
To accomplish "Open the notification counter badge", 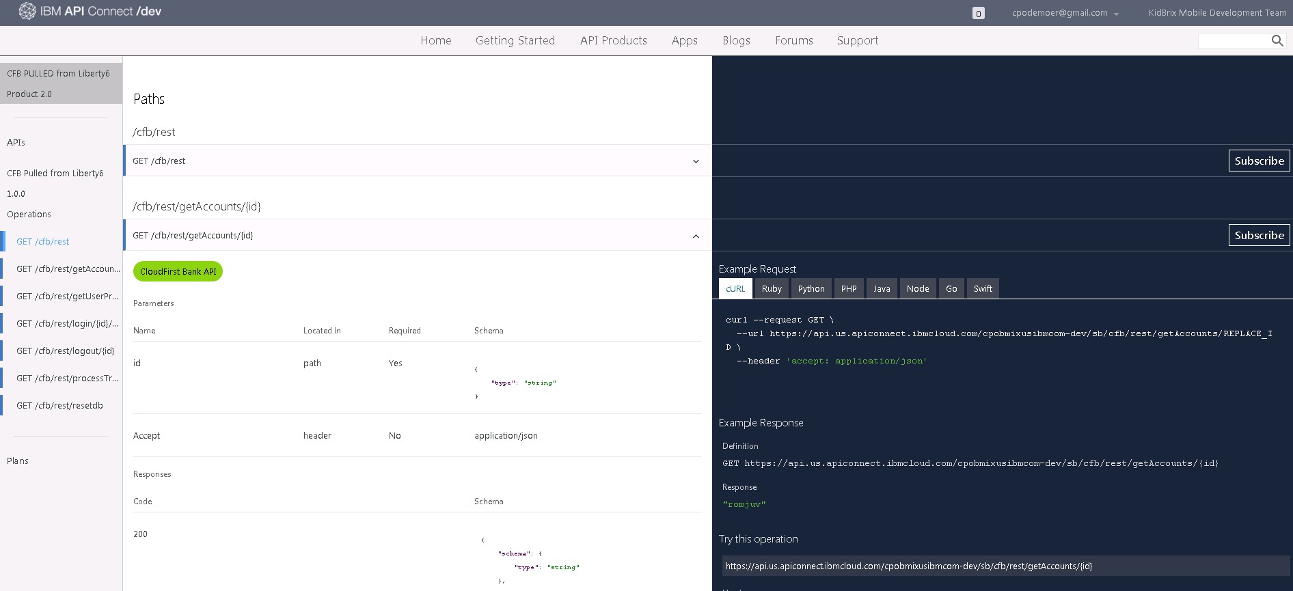I will (x=979, y=13).
